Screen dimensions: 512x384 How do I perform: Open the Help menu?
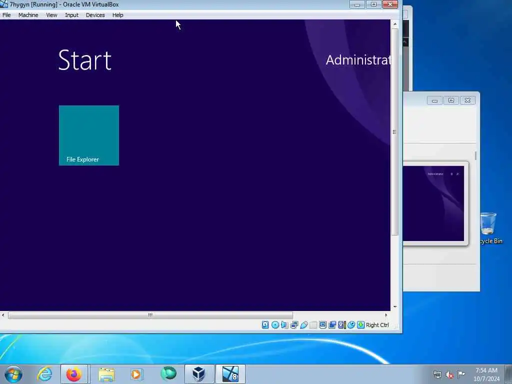pyautogui.click(x=118, y=15)
